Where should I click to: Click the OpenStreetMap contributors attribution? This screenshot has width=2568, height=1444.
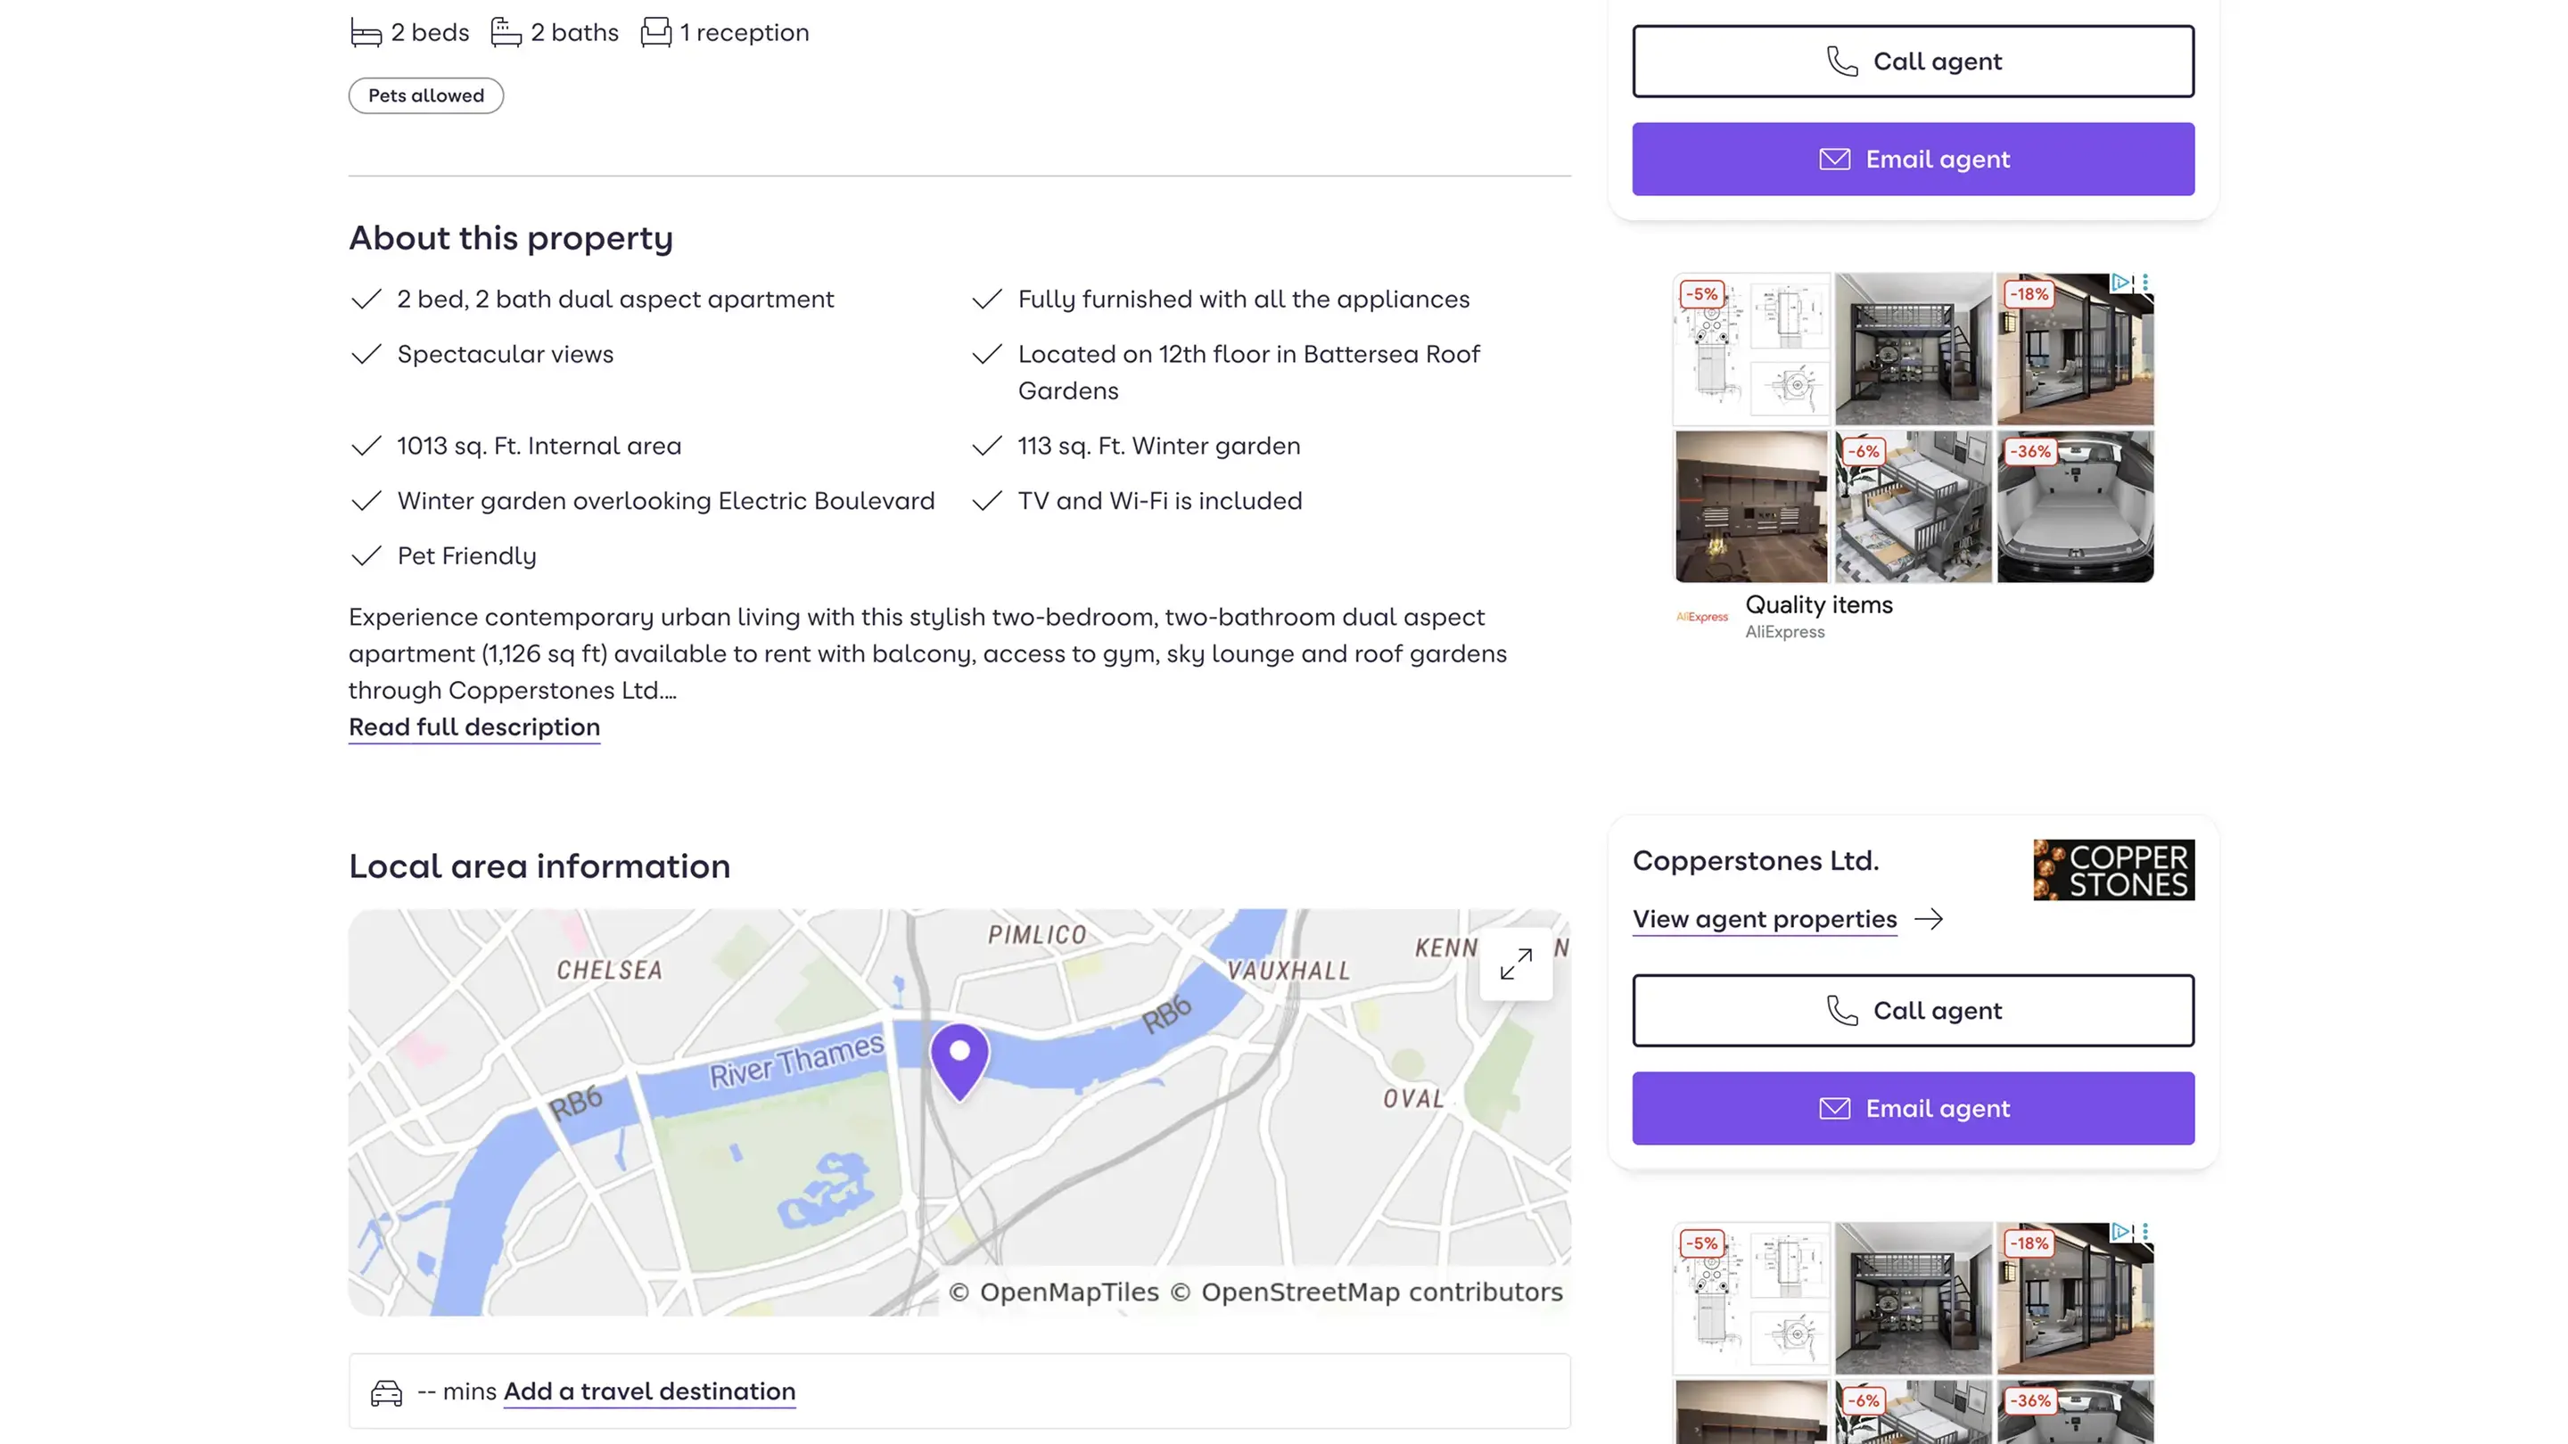1380,1292
